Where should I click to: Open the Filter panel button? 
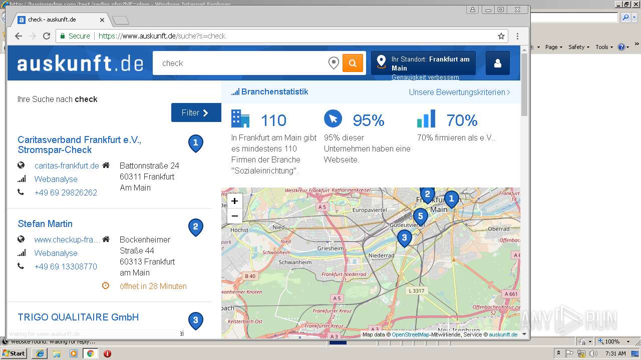(196, 112)
